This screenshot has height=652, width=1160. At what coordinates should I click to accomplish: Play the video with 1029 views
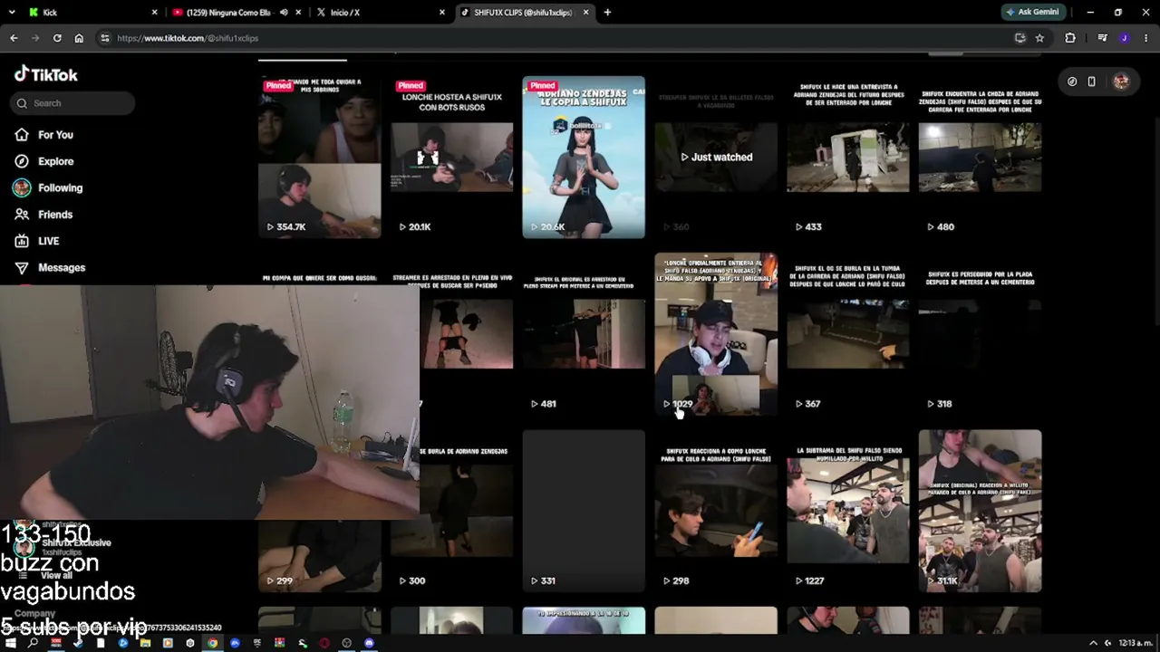point(716,334)
